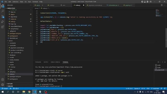Toggle panel layout icon in title bar

coord(145,2)
